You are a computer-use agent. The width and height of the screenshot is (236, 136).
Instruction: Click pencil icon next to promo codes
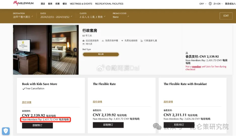click(x=128, y=17)
